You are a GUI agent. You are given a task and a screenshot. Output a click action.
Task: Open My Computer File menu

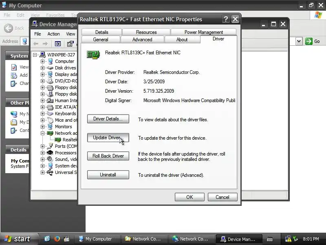(7, 15)
